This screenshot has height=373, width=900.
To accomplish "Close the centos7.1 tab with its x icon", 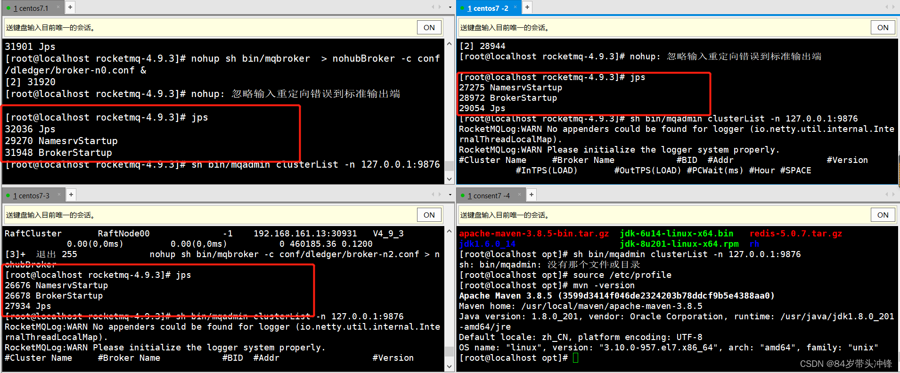I will pos(58,7).
